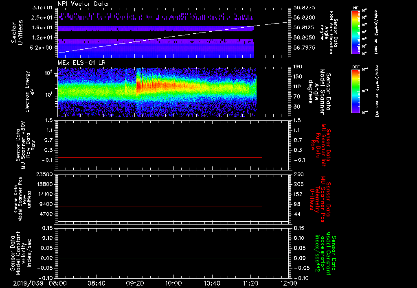Click the 98 telemetry axis tick
The image size is (417, 288).
(297, 204)
